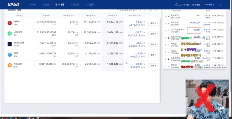
Task: Click the candle icon on STRAX/KRW row
Action: (169, 59)
